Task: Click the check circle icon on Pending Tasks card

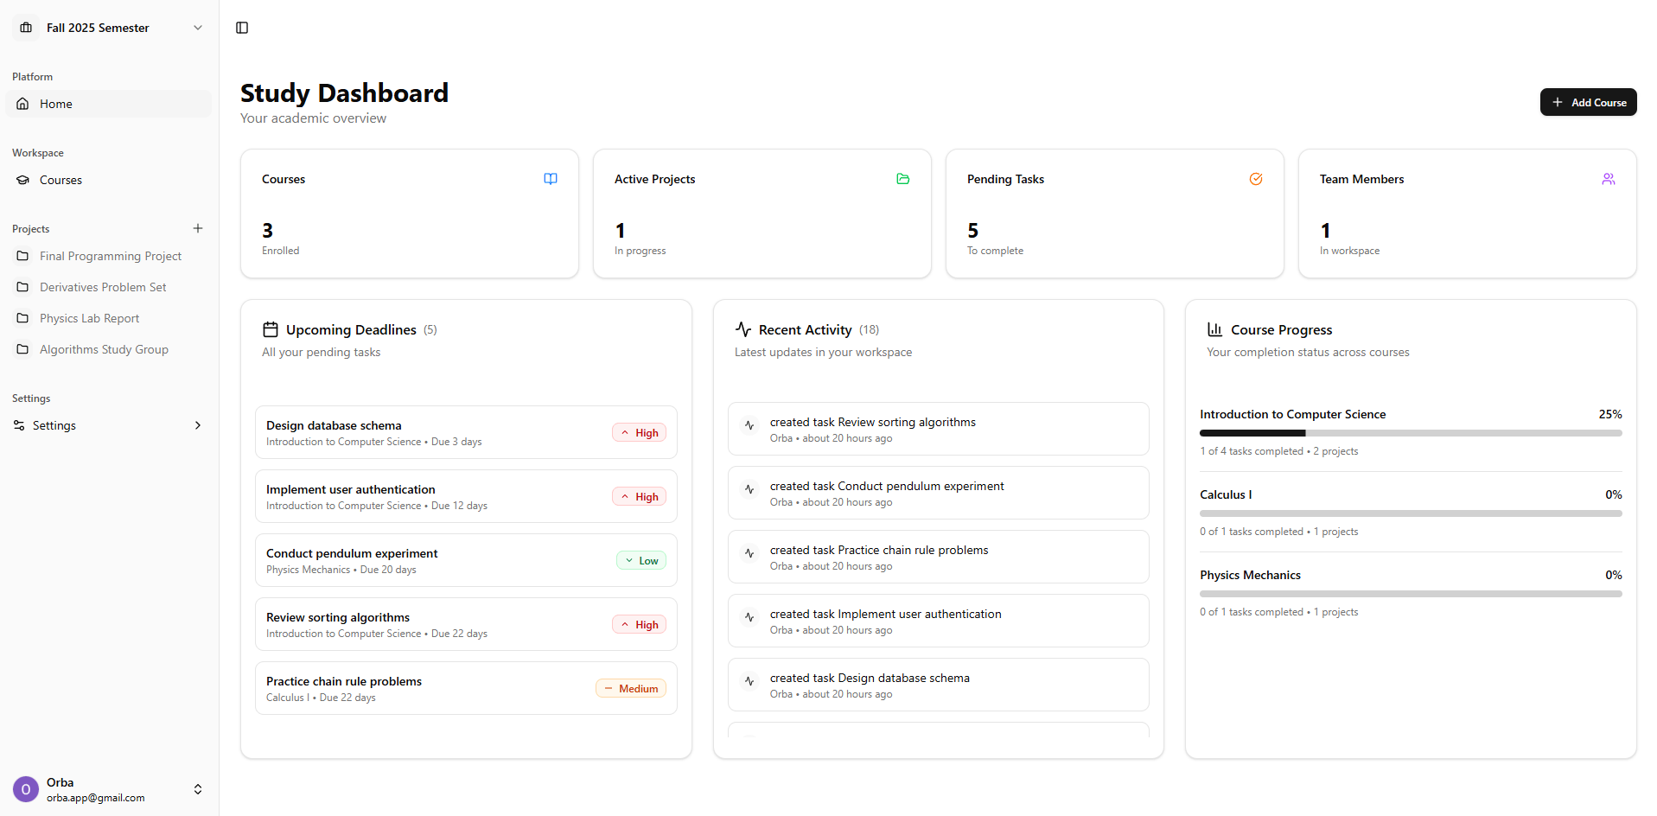Action: click(x=1255, y=179)
